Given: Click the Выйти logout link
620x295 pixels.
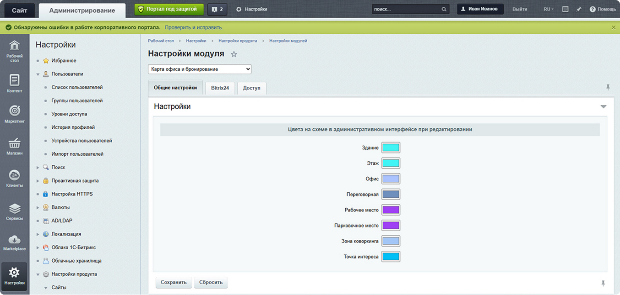Looking at the screenshot, I should (x=520, y=9).
